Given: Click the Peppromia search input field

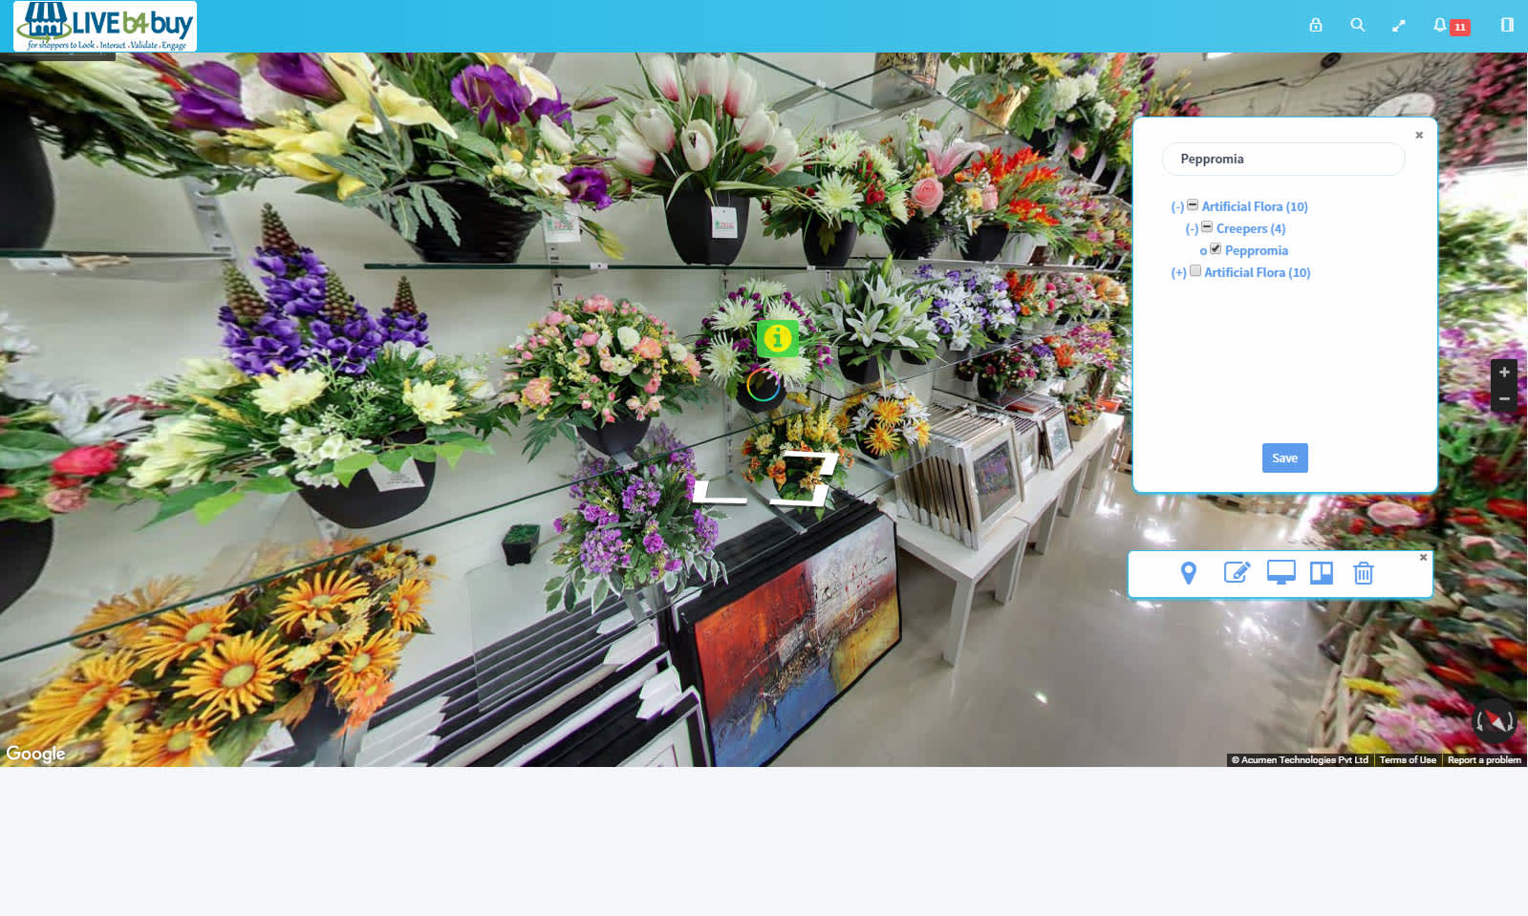Looking at the screenshot, I should (x=1283, y=159).
